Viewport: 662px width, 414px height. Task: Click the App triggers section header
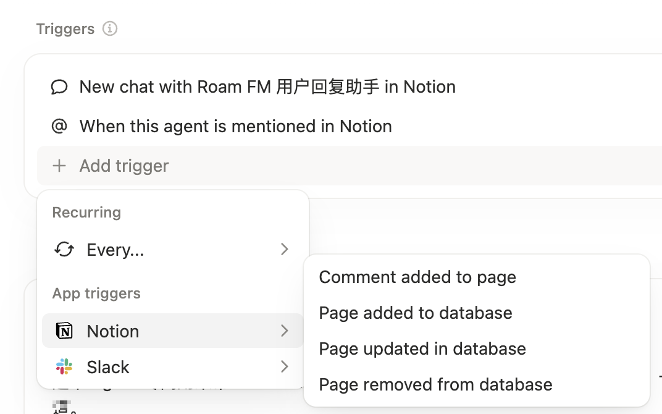pos(96,294)
